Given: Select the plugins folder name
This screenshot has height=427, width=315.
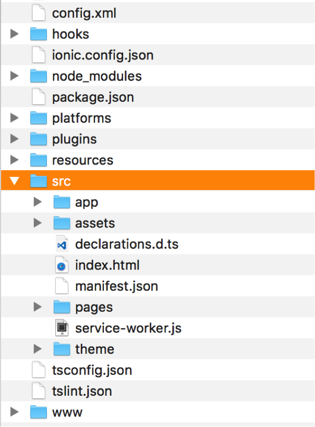Looking at the screenshot, I should click(x=74, y=139).
